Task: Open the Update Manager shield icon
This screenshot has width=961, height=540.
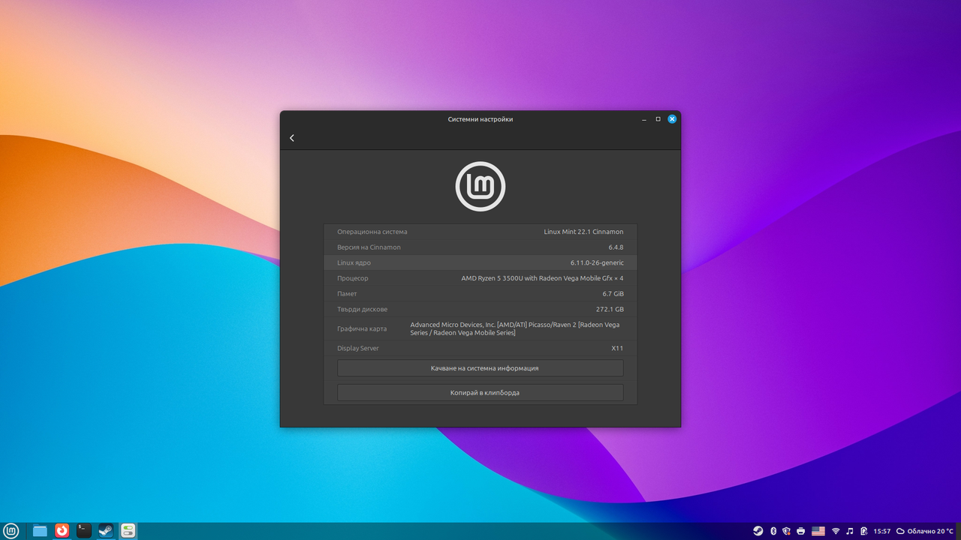Action: click(787, 531)
